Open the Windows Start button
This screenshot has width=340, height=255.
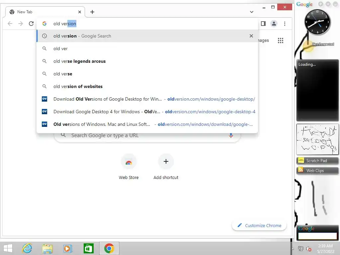[x=8, y=248]
